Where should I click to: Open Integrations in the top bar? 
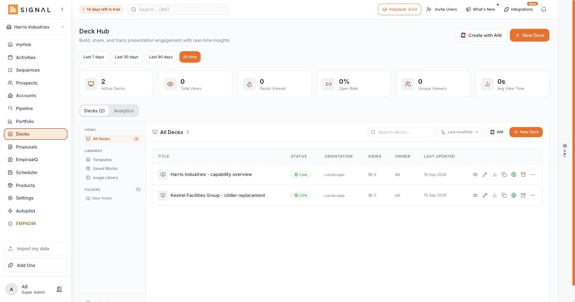[x=518, y=9]
